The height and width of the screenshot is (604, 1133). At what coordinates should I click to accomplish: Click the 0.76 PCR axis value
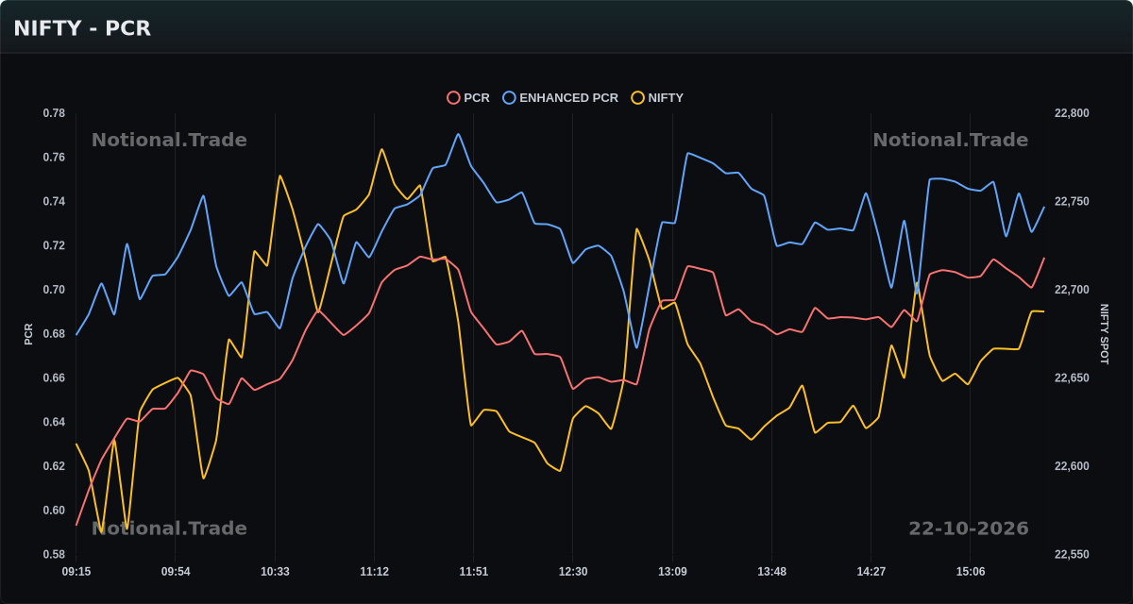pos(54,158)
